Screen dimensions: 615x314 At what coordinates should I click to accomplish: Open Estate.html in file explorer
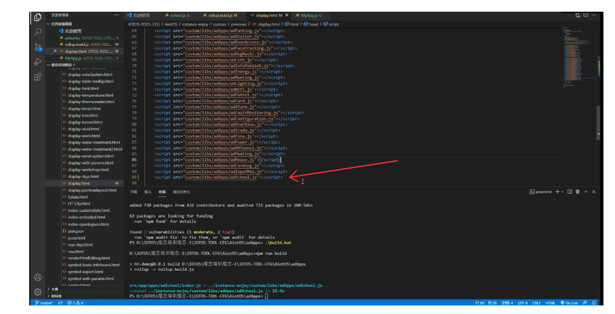pos(78,197)
